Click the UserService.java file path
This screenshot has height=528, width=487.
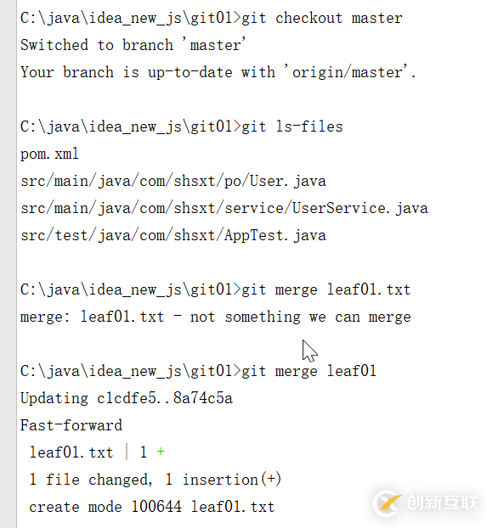pyautogui.click(x=224, y=209)
